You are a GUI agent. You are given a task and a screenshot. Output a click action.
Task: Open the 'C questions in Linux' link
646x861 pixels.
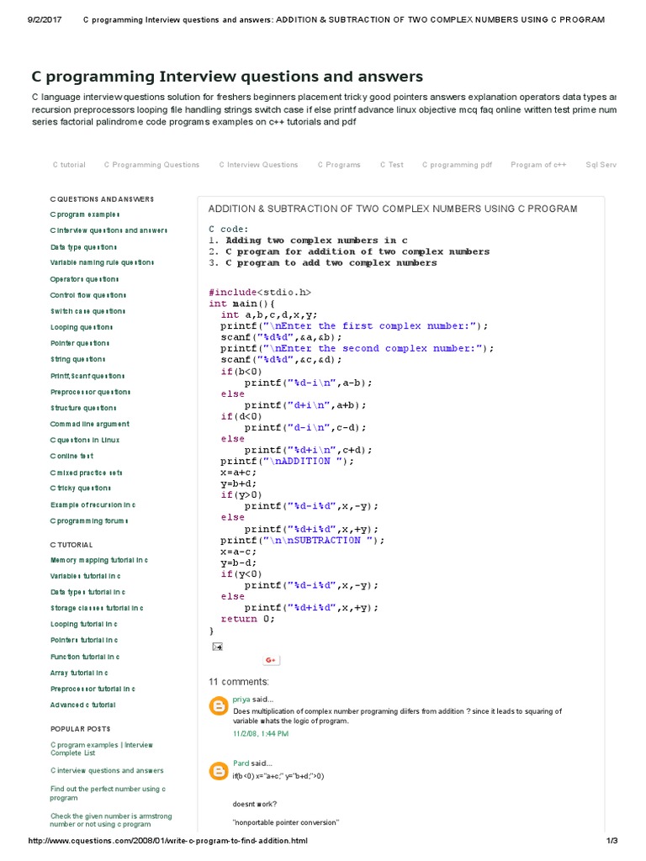(85, 440)
